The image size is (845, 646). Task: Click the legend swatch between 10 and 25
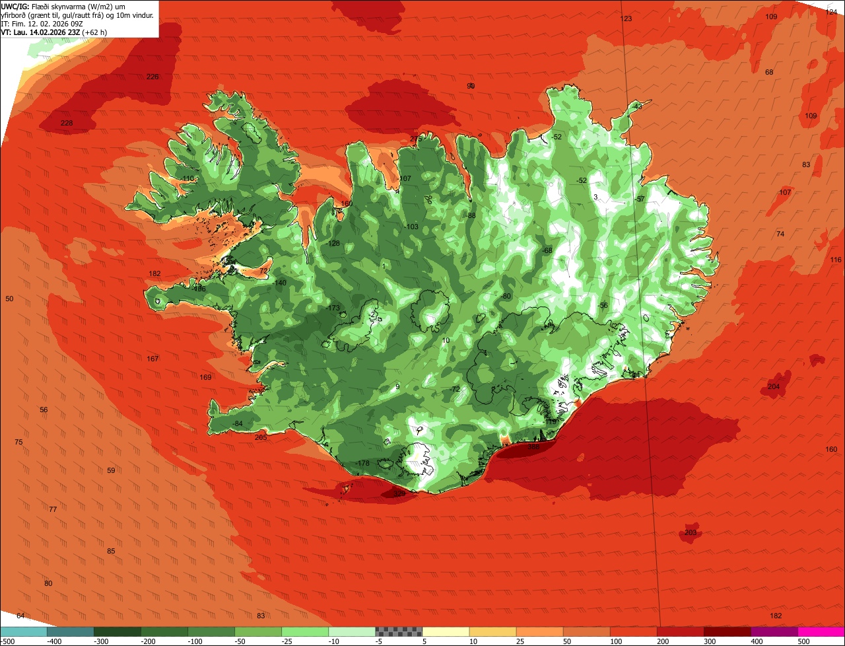pyautogui.click(x=492, y=631)
